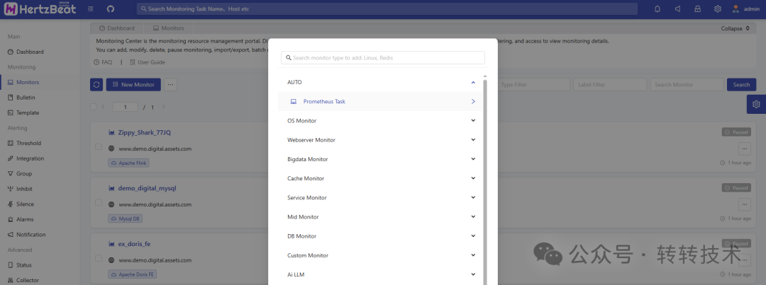Focus the Label Filter field

610,84
